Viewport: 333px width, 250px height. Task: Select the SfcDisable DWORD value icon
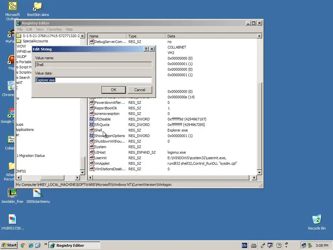click(91, 119)
